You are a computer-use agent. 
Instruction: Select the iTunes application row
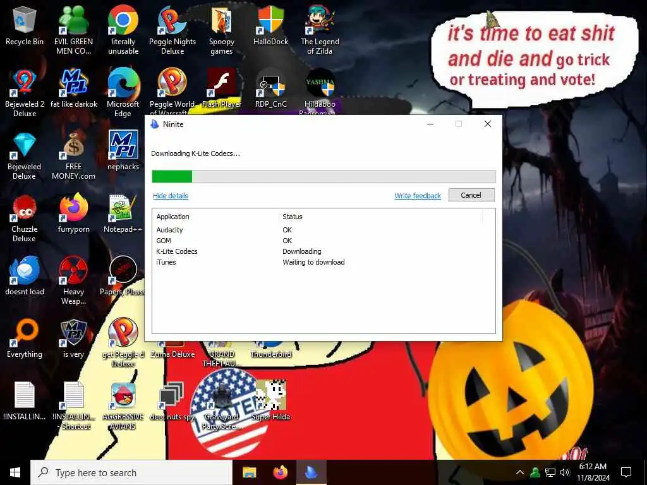click(x=323, y=262)
